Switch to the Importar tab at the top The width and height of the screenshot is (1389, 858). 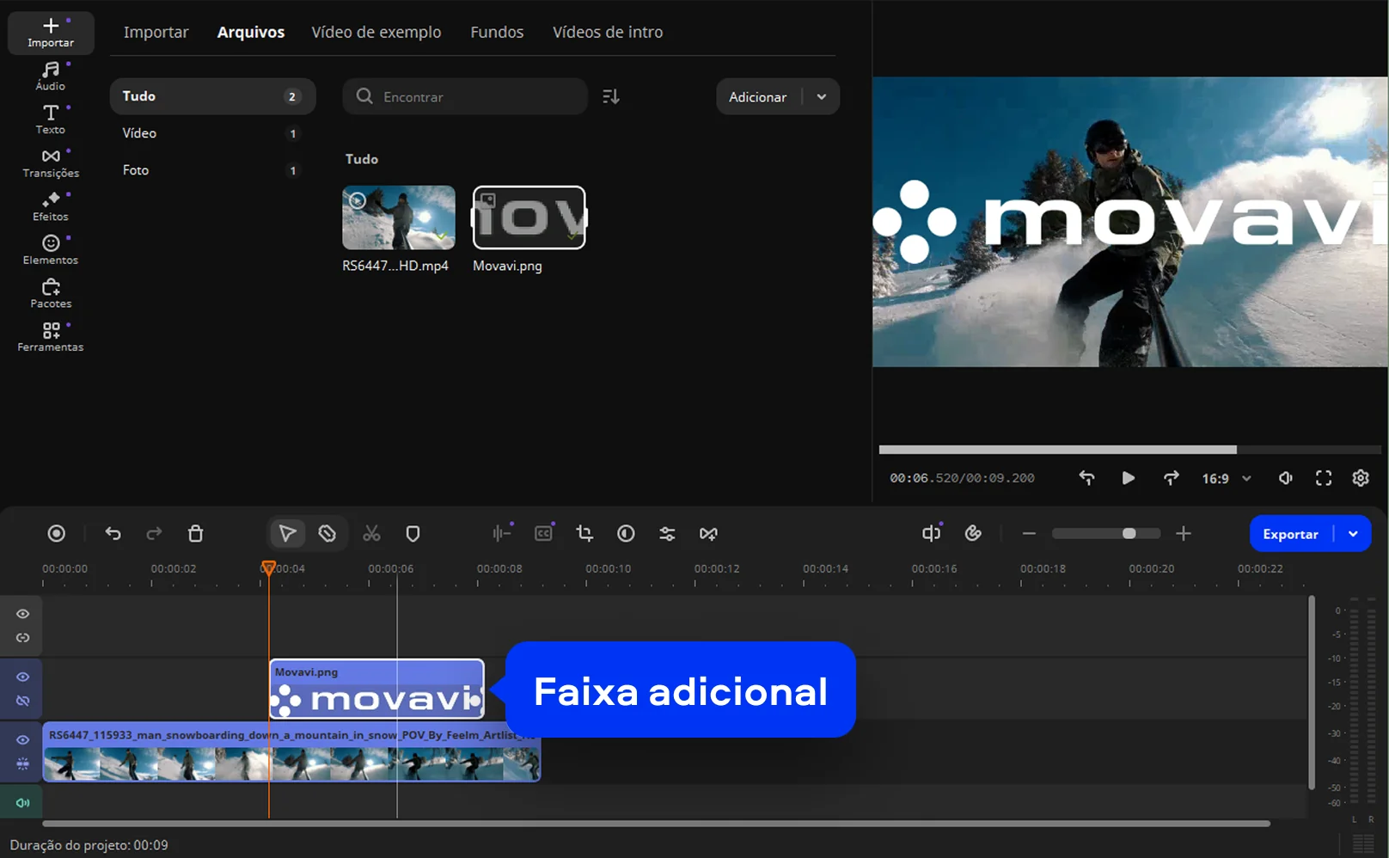click(156, 32)
